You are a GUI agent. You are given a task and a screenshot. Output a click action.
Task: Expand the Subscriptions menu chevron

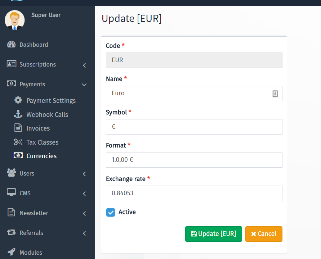(x=84, y=65)
